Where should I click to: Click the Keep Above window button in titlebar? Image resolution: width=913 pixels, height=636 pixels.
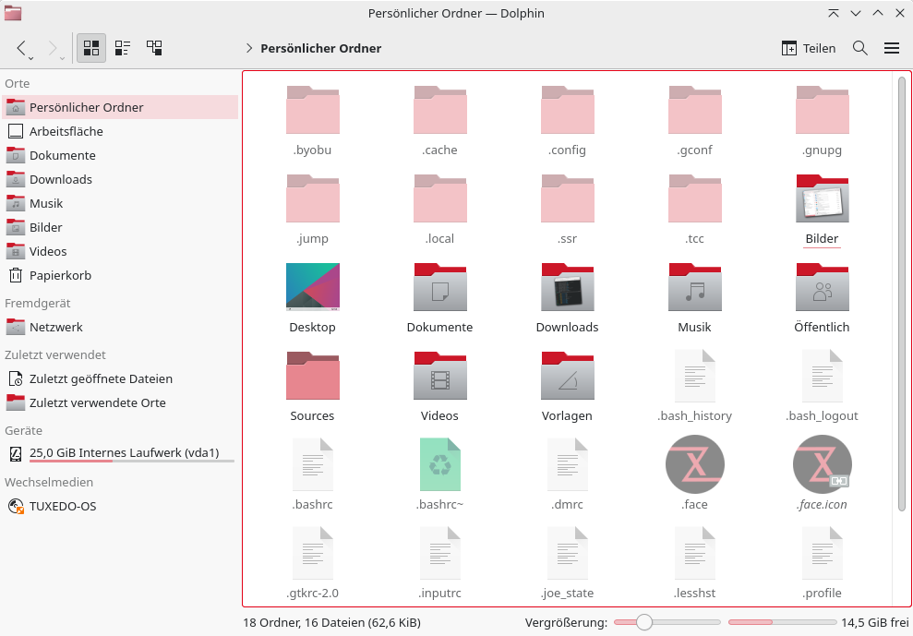coord(834,13)
